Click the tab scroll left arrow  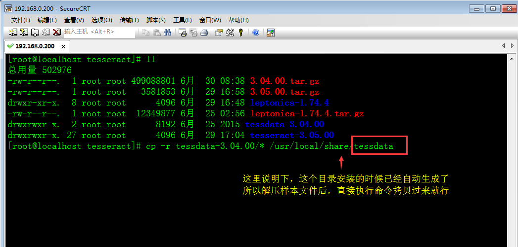(504, 46)
